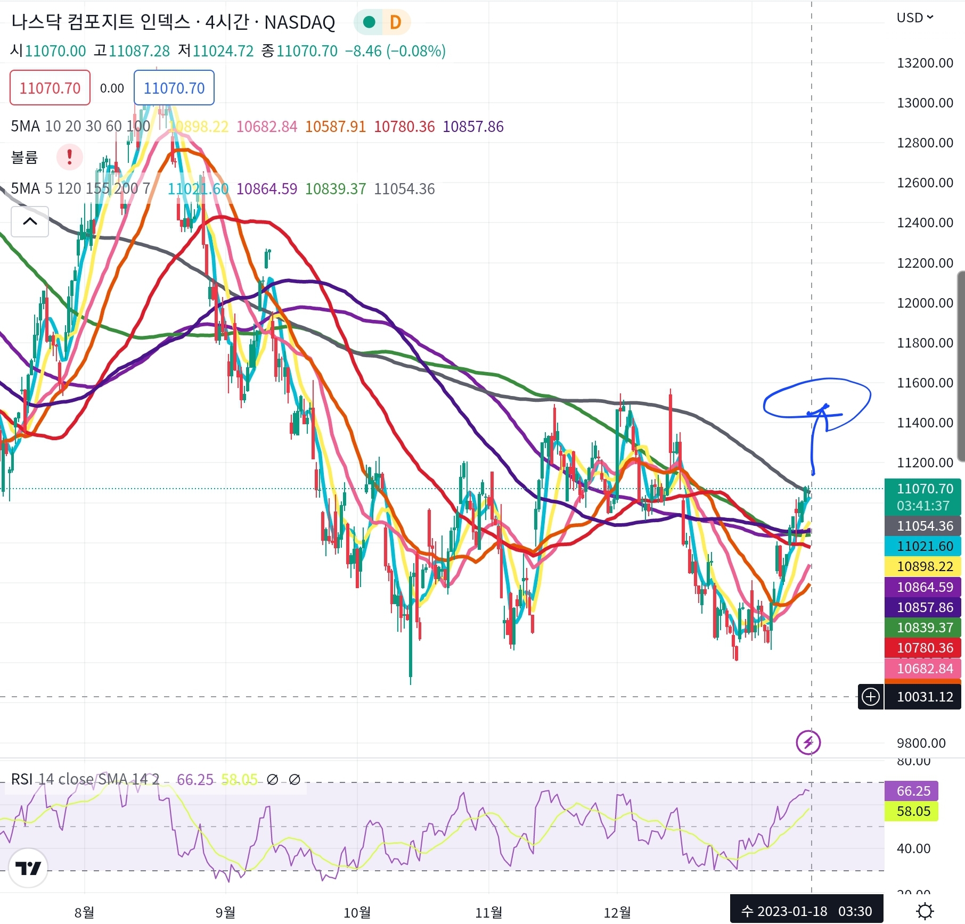Click the current price label 11070.70 on axis
The width and height of the screenshot is (965, 924).
(x=923, y=489)
